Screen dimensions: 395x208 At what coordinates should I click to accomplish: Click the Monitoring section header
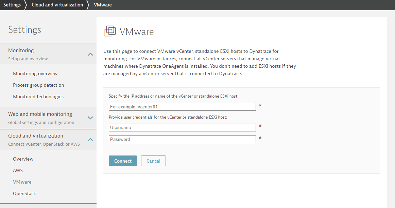[x=48, y=54]
